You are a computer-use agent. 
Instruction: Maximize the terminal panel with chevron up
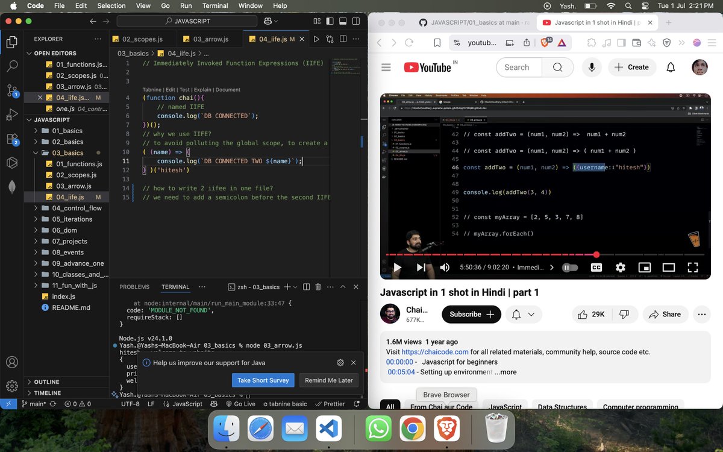(343, 287)
